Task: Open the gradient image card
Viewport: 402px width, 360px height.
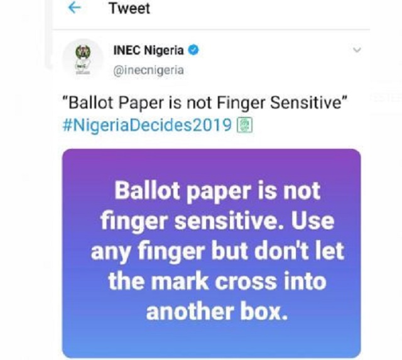Action: (x=212, y=253)
